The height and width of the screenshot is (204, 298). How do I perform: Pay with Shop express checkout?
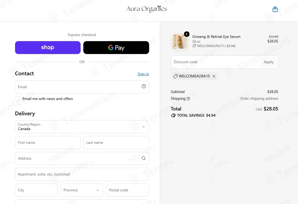[48, 48]
